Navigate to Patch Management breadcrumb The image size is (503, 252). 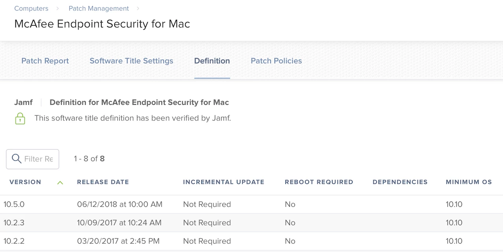point(99,8)
